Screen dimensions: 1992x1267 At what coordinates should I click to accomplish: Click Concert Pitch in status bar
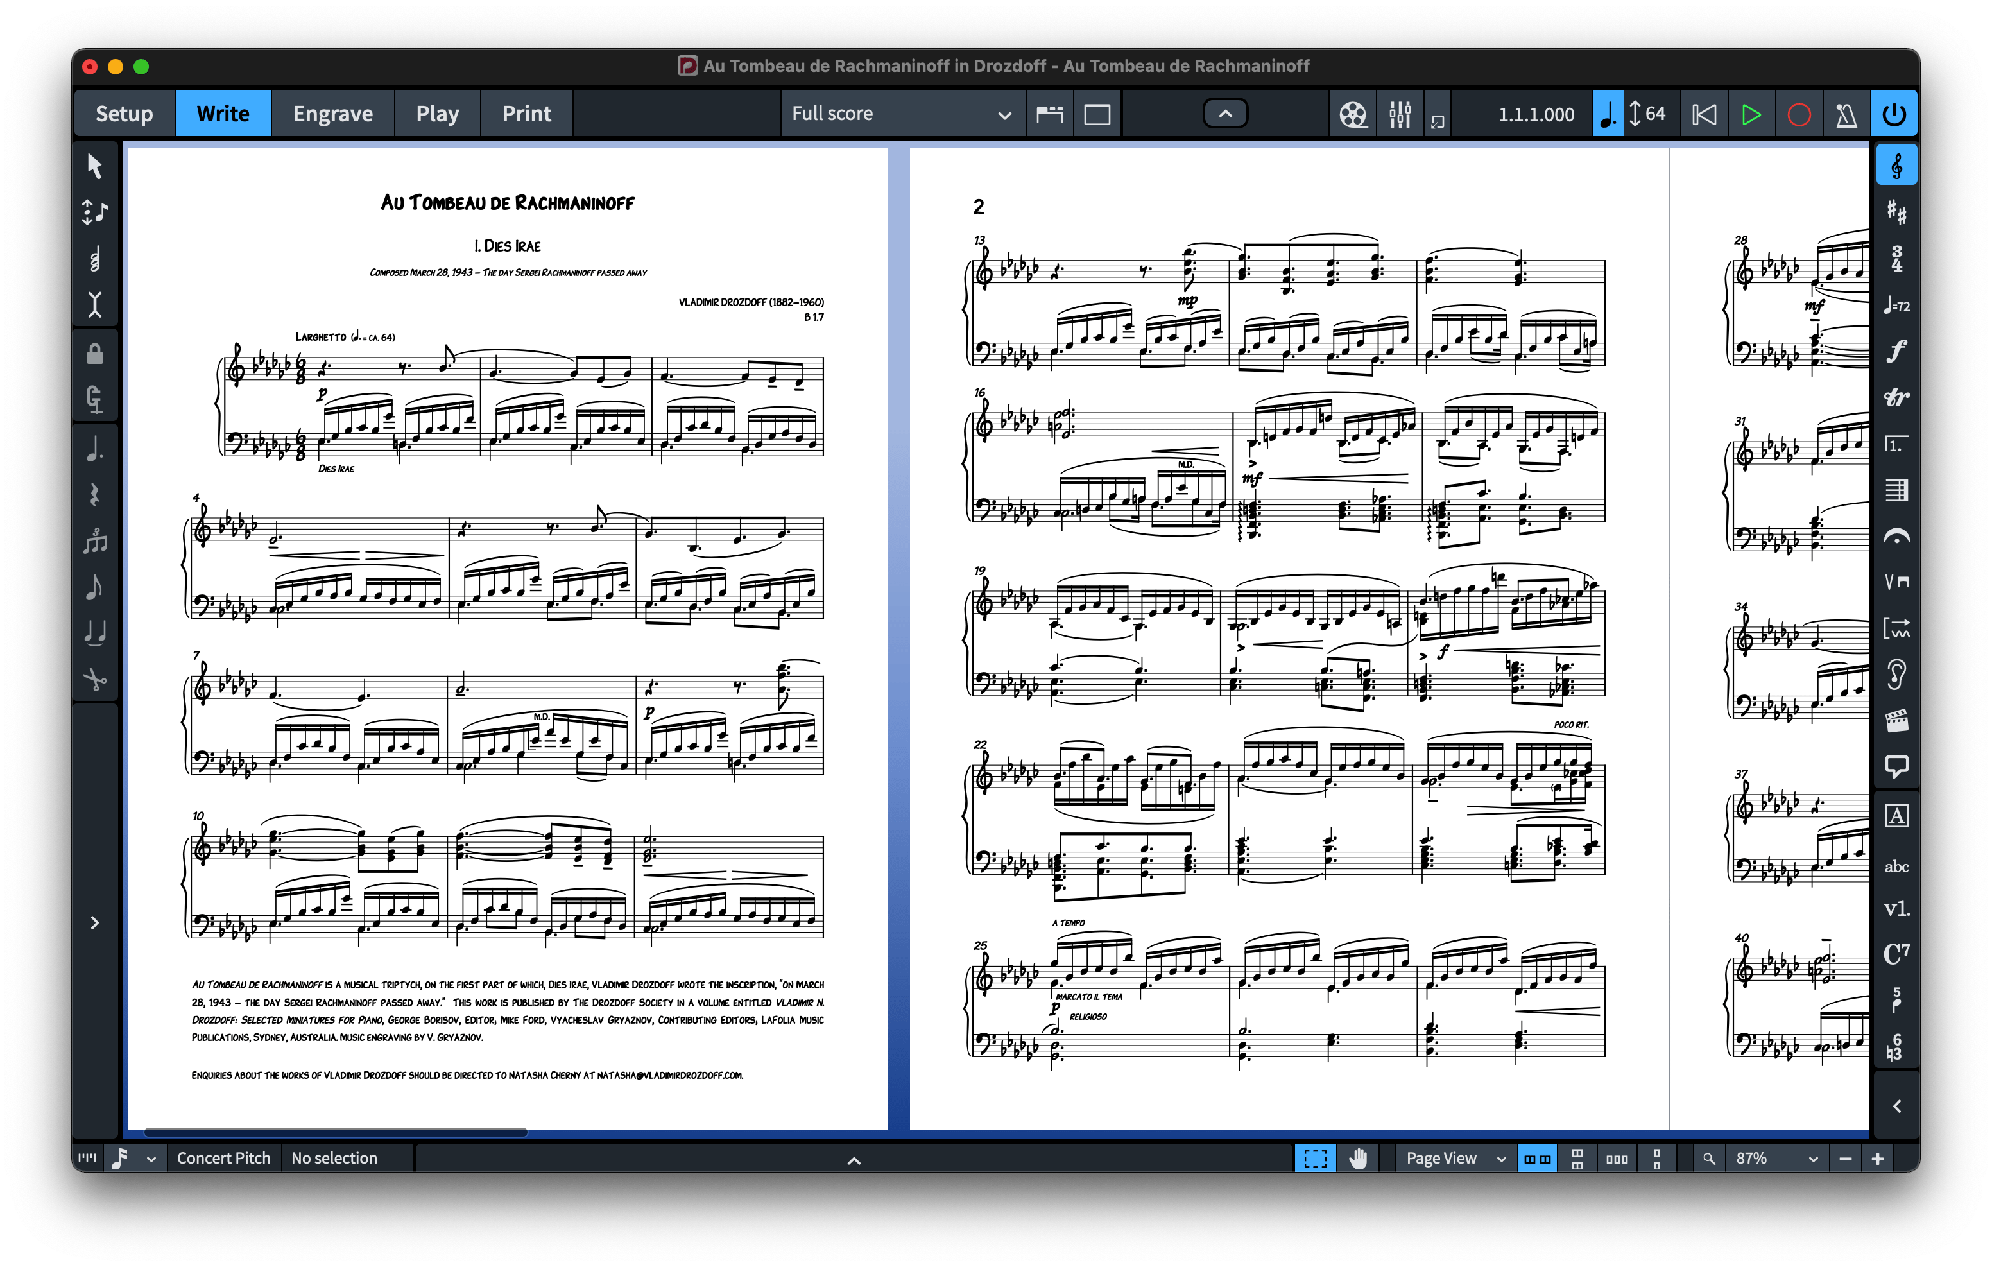click(x=223, y=1158)
